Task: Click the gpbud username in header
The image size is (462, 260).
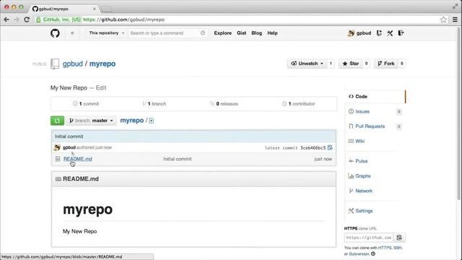Action: coord(364,33)
